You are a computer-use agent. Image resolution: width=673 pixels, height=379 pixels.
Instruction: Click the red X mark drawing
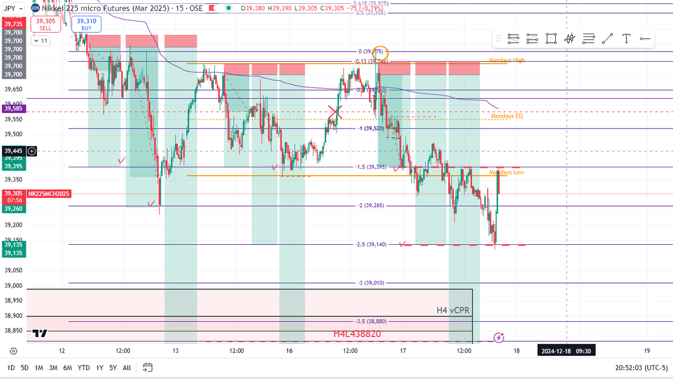(x=335, y=112)
